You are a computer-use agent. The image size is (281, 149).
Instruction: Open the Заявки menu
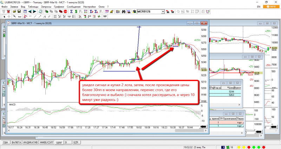(x=14, y=7)
